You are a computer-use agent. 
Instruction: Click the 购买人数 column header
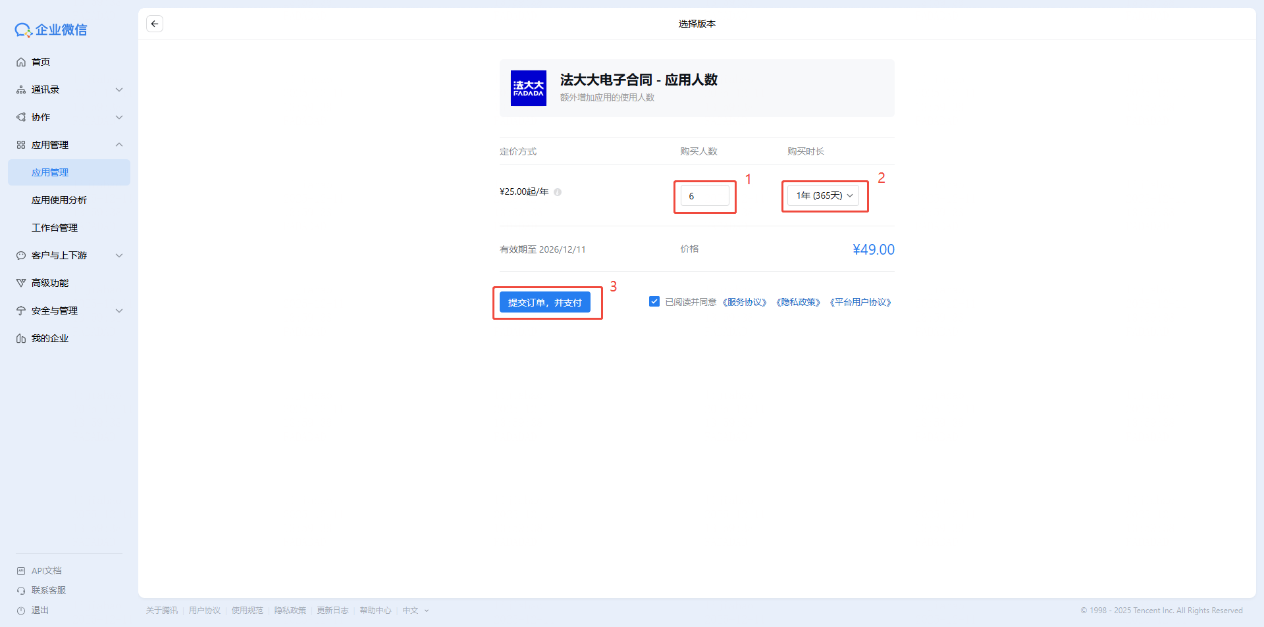tap(698, 151)
